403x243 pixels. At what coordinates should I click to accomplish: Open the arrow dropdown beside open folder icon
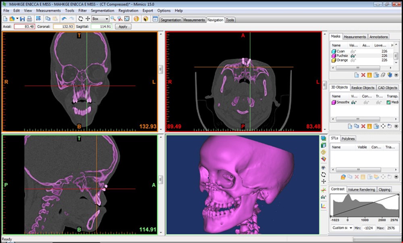17,19
